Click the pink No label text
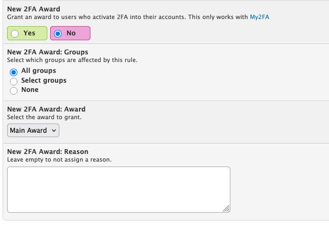Viewport: 329px width, 228px height. click(71, 33)
